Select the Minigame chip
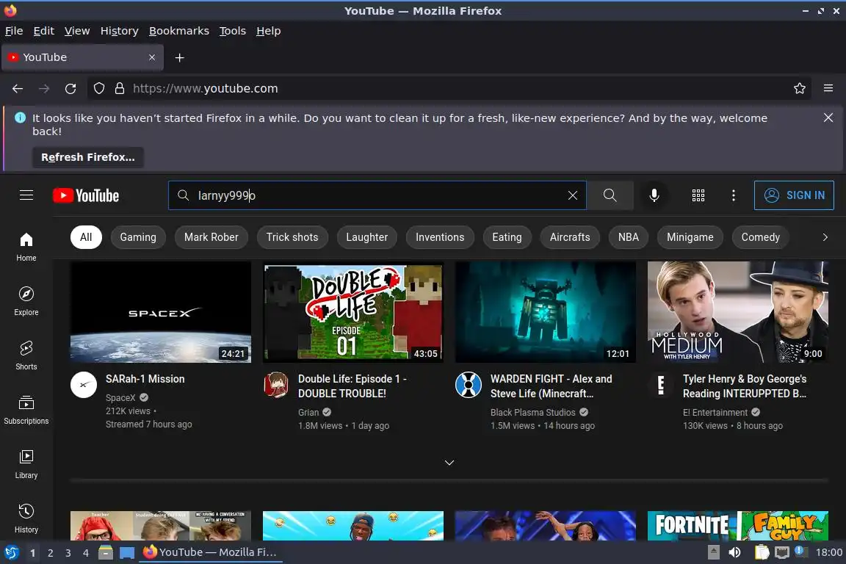This screenshot has height=564, width=846. (x=690, y=237)
